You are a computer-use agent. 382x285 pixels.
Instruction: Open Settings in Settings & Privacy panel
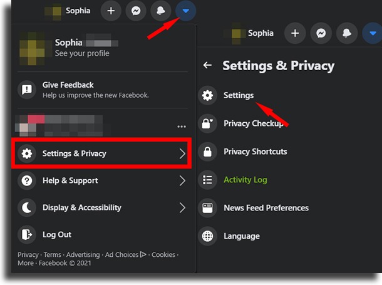[x=239, y=95]
